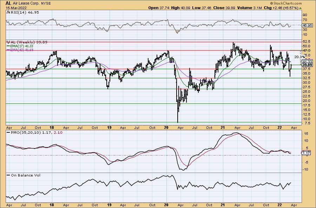Click the 22 year label on bottom axis
The height and width of the screenshot is (208, 316).
(x=279, y=205)
